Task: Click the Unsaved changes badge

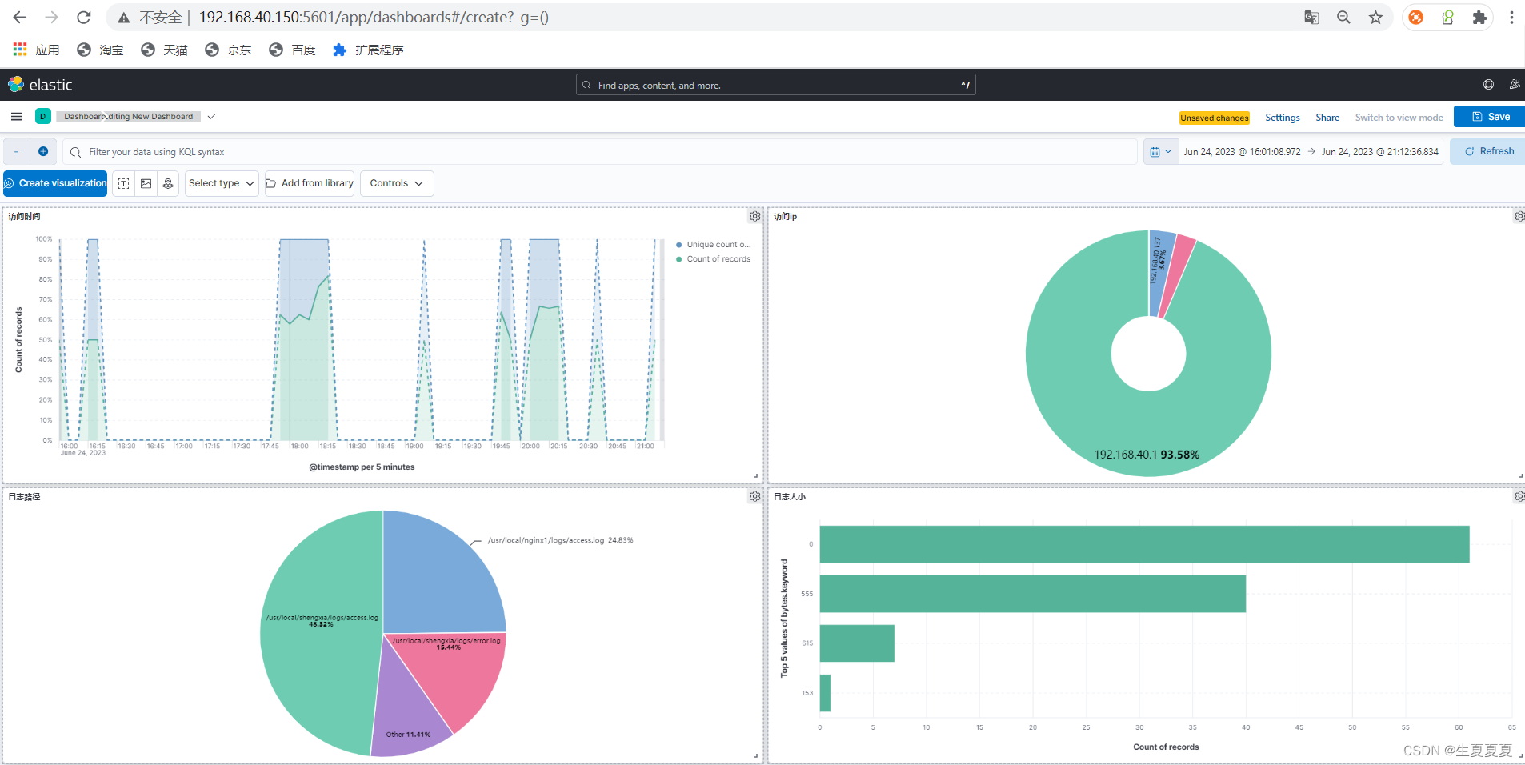Action: (1214, 118)
